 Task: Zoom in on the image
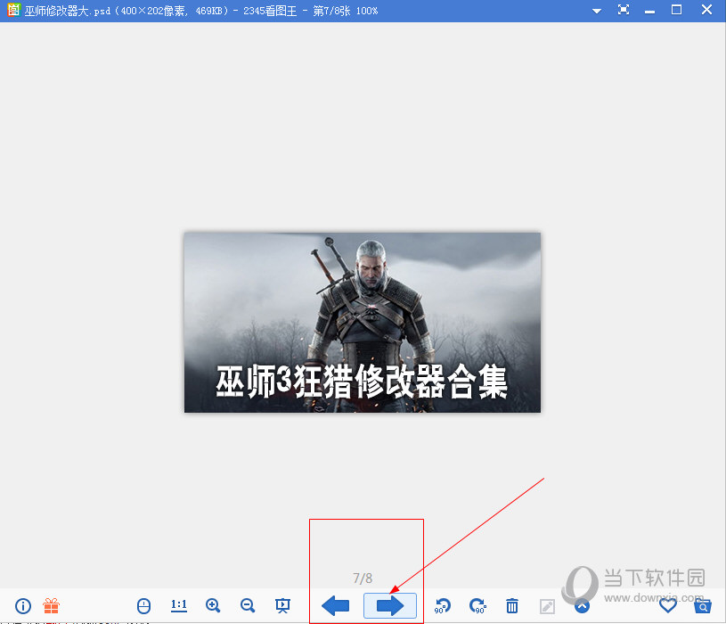213,606
